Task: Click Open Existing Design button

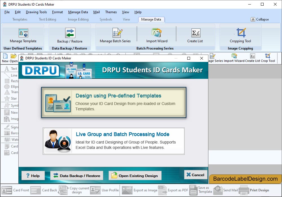Action: [x=135, y=176]
